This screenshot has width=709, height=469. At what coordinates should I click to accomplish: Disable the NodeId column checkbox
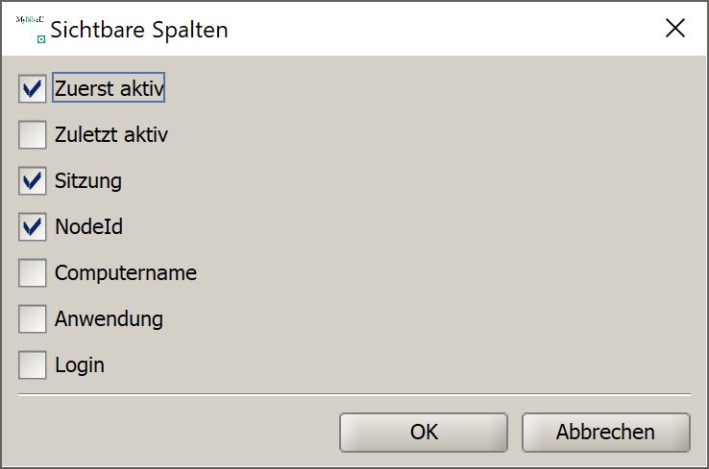click(x=32, y=226)
